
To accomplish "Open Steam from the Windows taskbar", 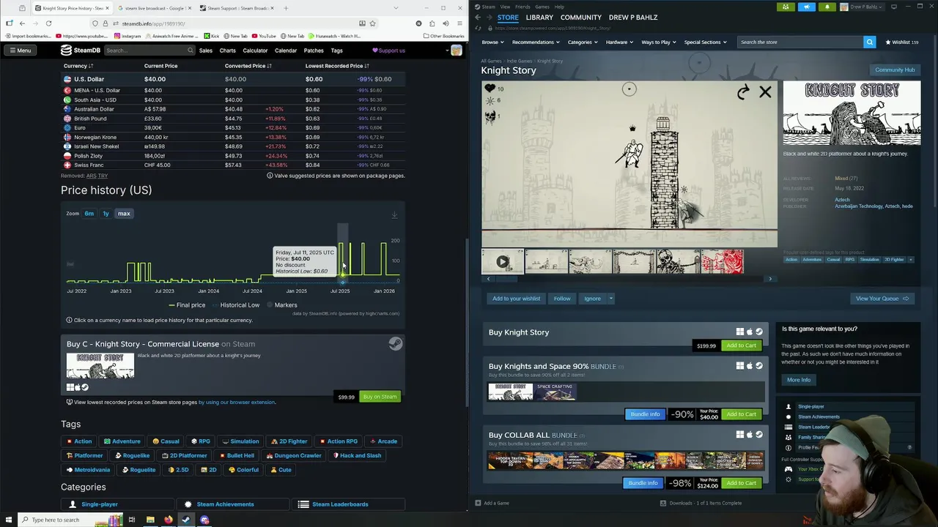I will [186, 520].
